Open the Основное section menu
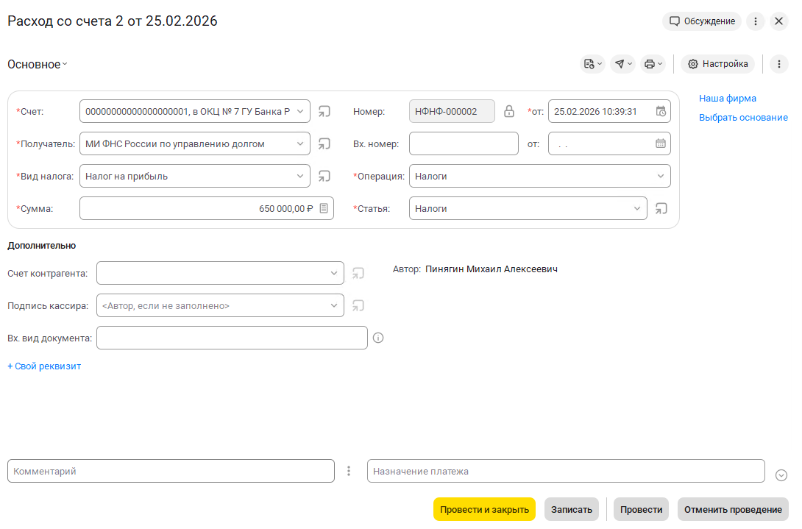The height and width of the screenshot is (529, 802). [x=37, y=65]
